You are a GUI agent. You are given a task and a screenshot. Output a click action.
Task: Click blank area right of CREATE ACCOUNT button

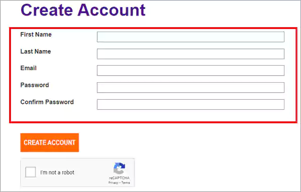click(188, 142)
